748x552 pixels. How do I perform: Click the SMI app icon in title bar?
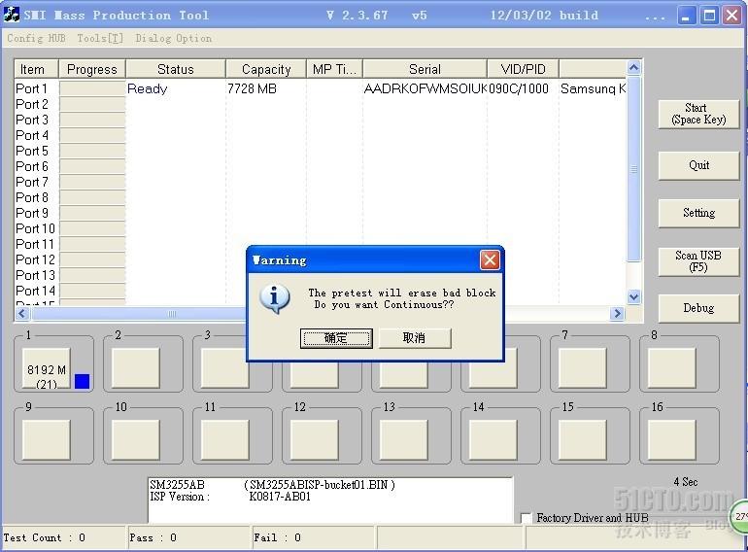[x=12, y=15]
